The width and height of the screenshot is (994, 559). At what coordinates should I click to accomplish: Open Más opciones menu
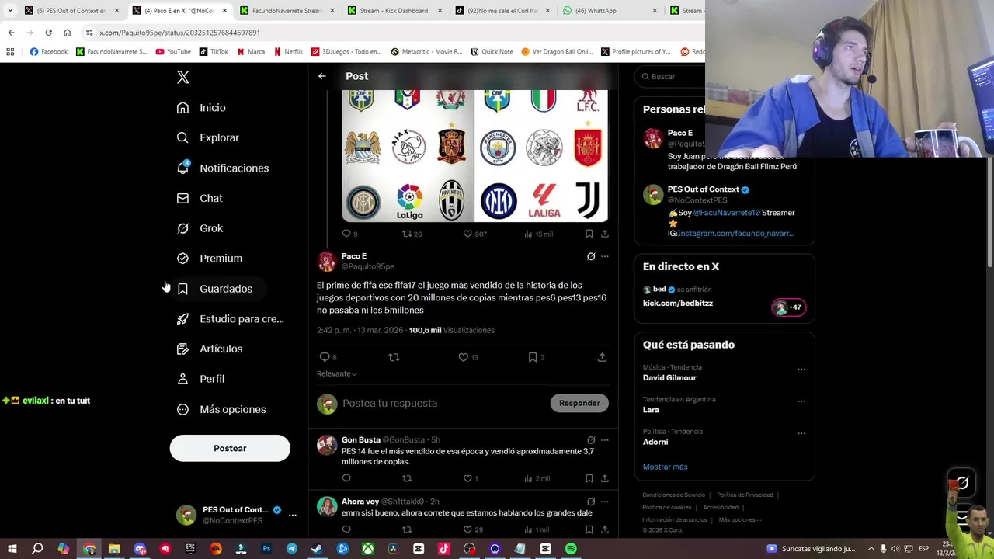222,409
